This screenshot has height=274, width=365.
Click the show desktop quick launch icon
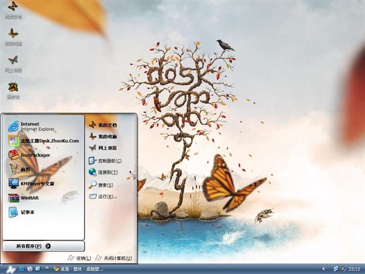(x=38, y=269)
